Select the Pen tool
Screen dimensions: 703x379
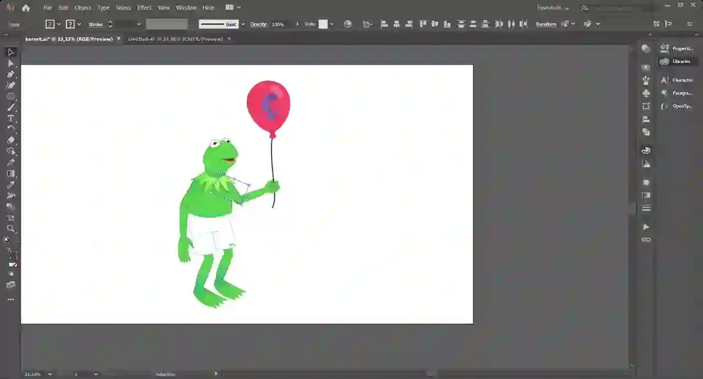point(10,75)
